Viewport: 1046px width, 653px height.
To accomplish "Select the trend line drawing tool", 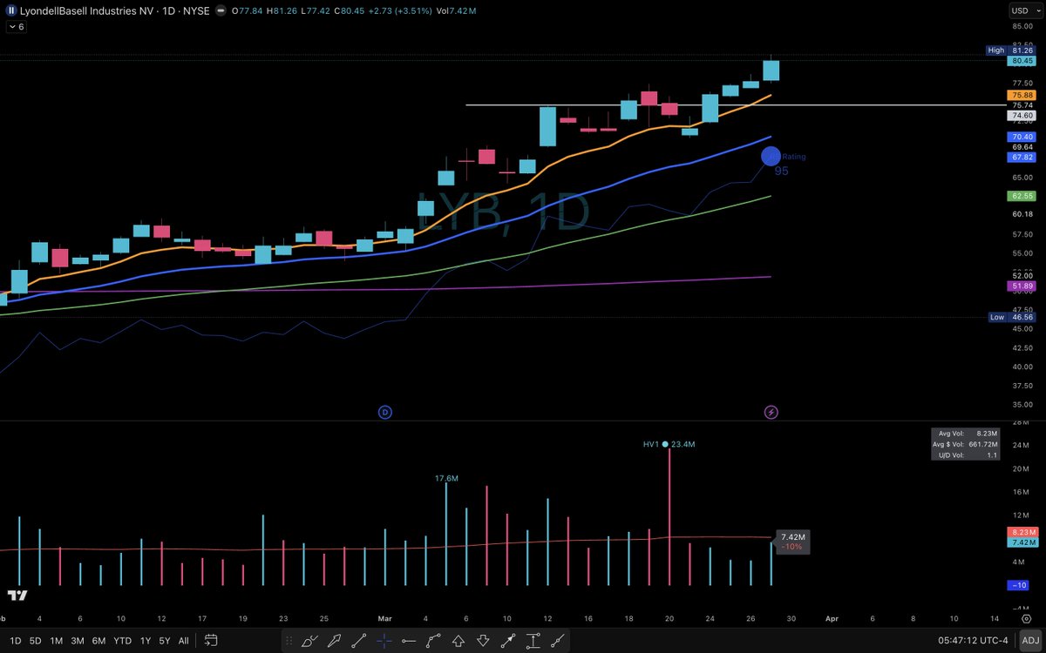I will tap(359, 641).
